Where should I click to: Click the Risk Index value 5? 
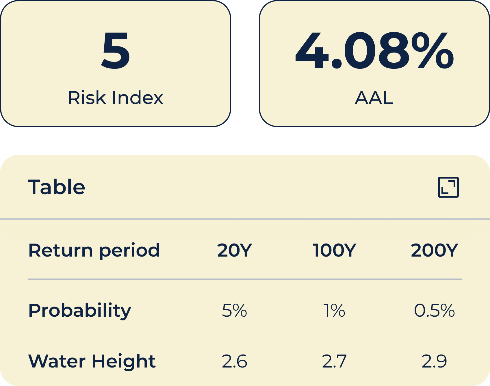point(116,51)
